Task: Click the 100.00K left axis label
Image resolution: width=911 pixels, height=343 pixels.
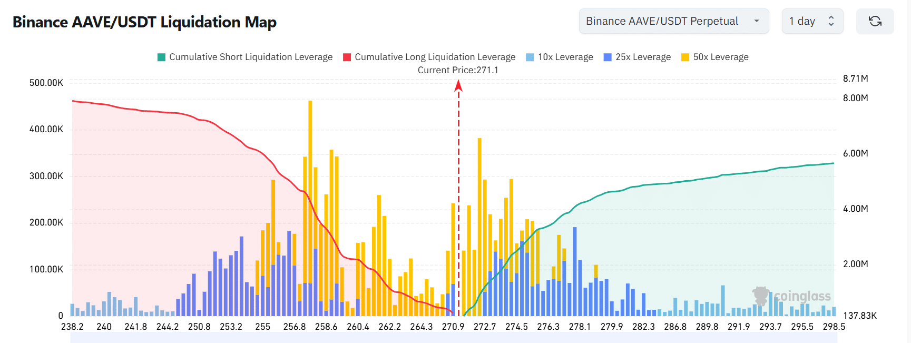Action: coord(46,269)
